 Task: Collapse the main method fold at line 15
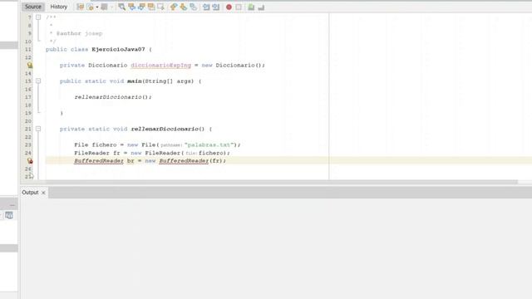coord(38,81)
